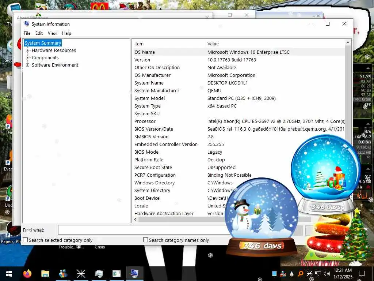
Task: Click in the 'Find what' input field
Action: pos(143,230)
